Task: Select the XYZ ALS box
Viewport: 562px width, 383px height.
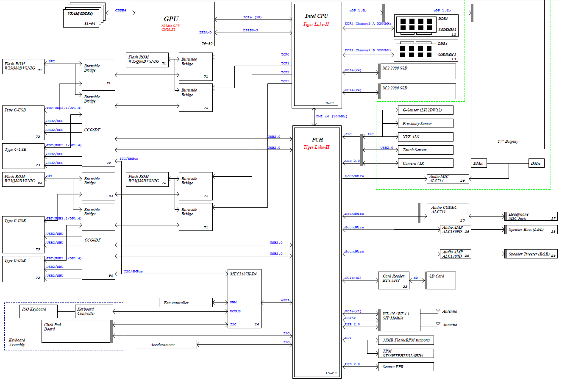Action: coord(426,137)
